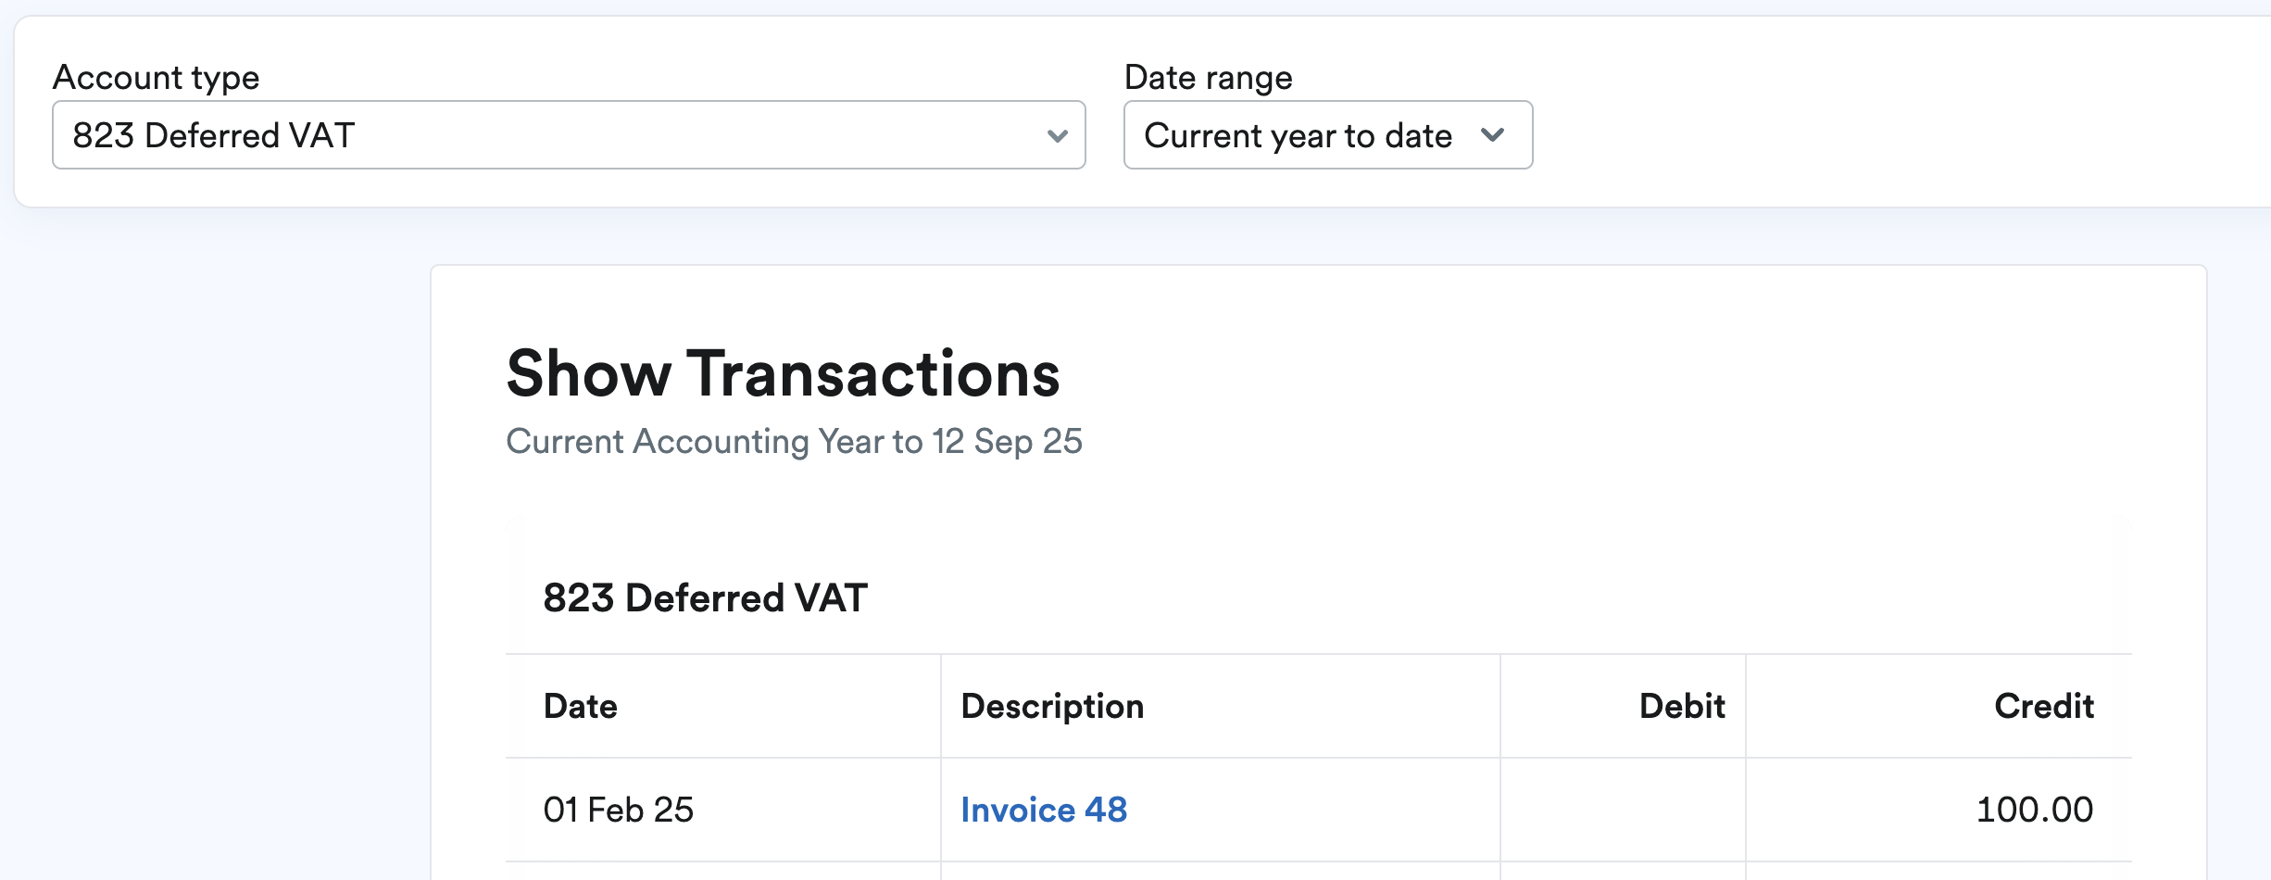This screenshot has width=2271, height=880.
Task: Open the Account type dropdown chevron
Action: tap(1059, 136)
